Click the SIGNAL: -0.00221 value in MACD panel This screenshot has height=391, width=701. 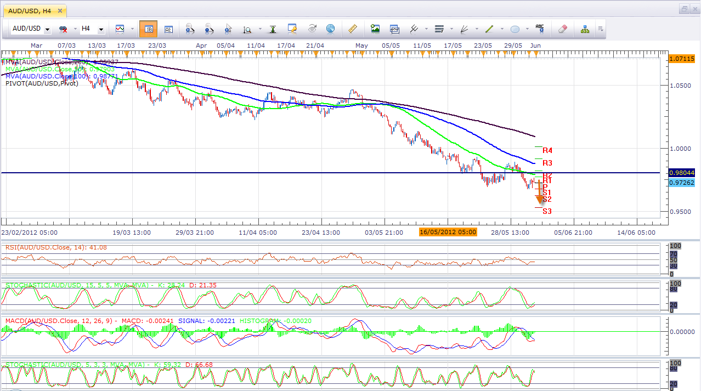[206, 320]
